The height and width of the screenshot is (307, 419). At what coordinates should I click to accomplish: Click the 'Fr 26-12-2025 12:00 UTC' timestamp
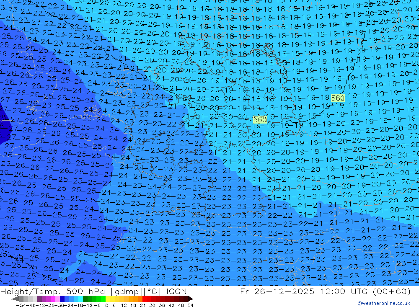click(304, 291)
